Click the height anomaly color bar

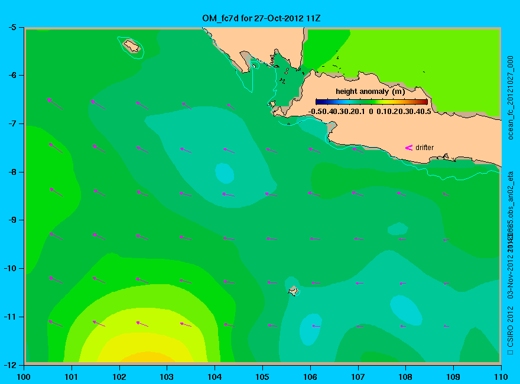coord(372,102)
